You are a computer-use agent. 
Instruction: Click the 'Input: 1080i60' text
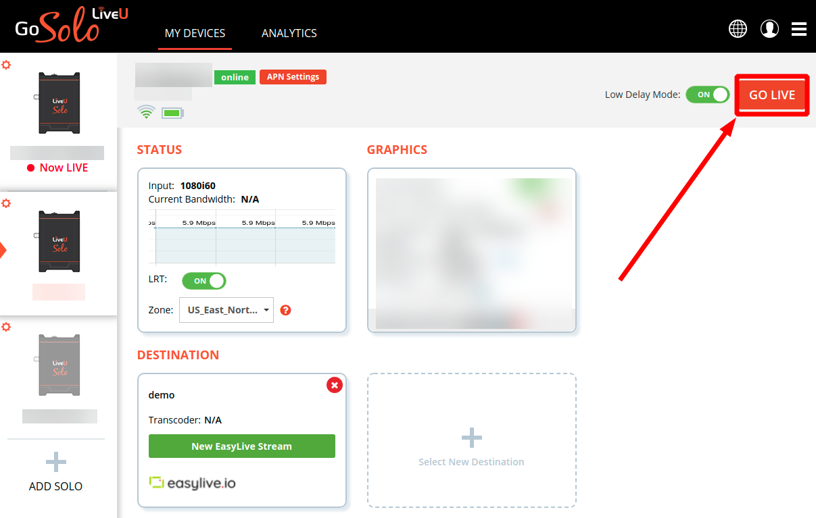tap(182, 186)
